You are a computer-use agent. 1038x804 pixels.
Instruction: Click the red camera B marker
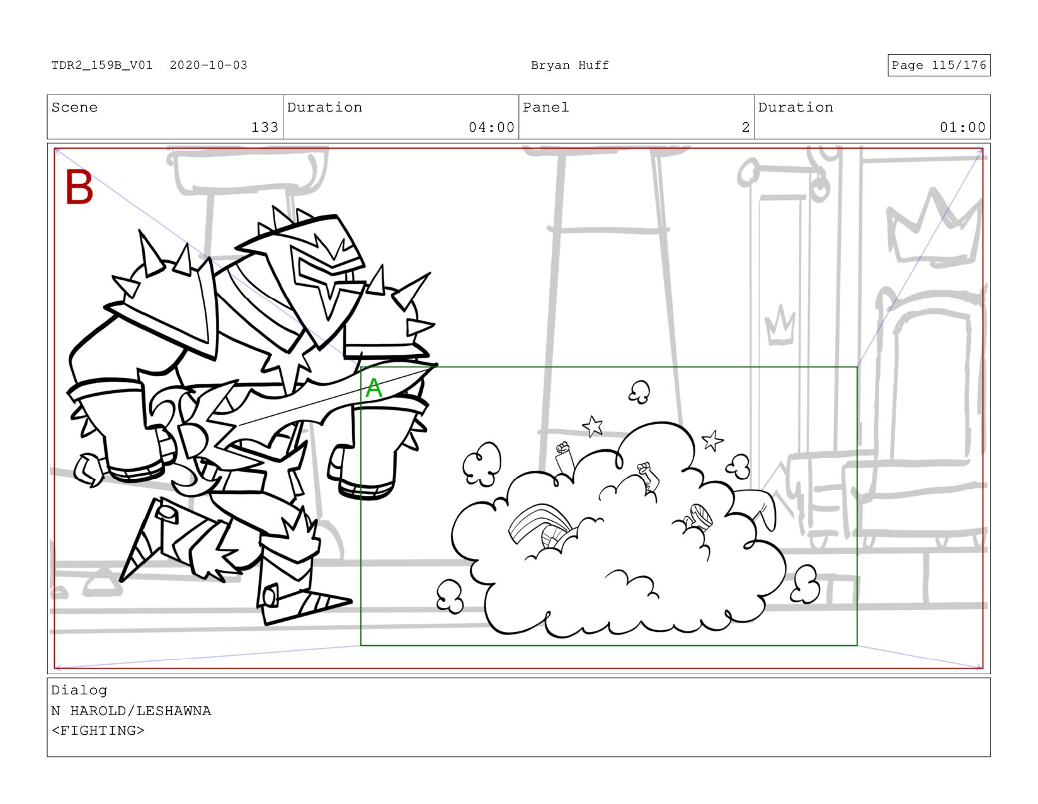click(79, 187)
